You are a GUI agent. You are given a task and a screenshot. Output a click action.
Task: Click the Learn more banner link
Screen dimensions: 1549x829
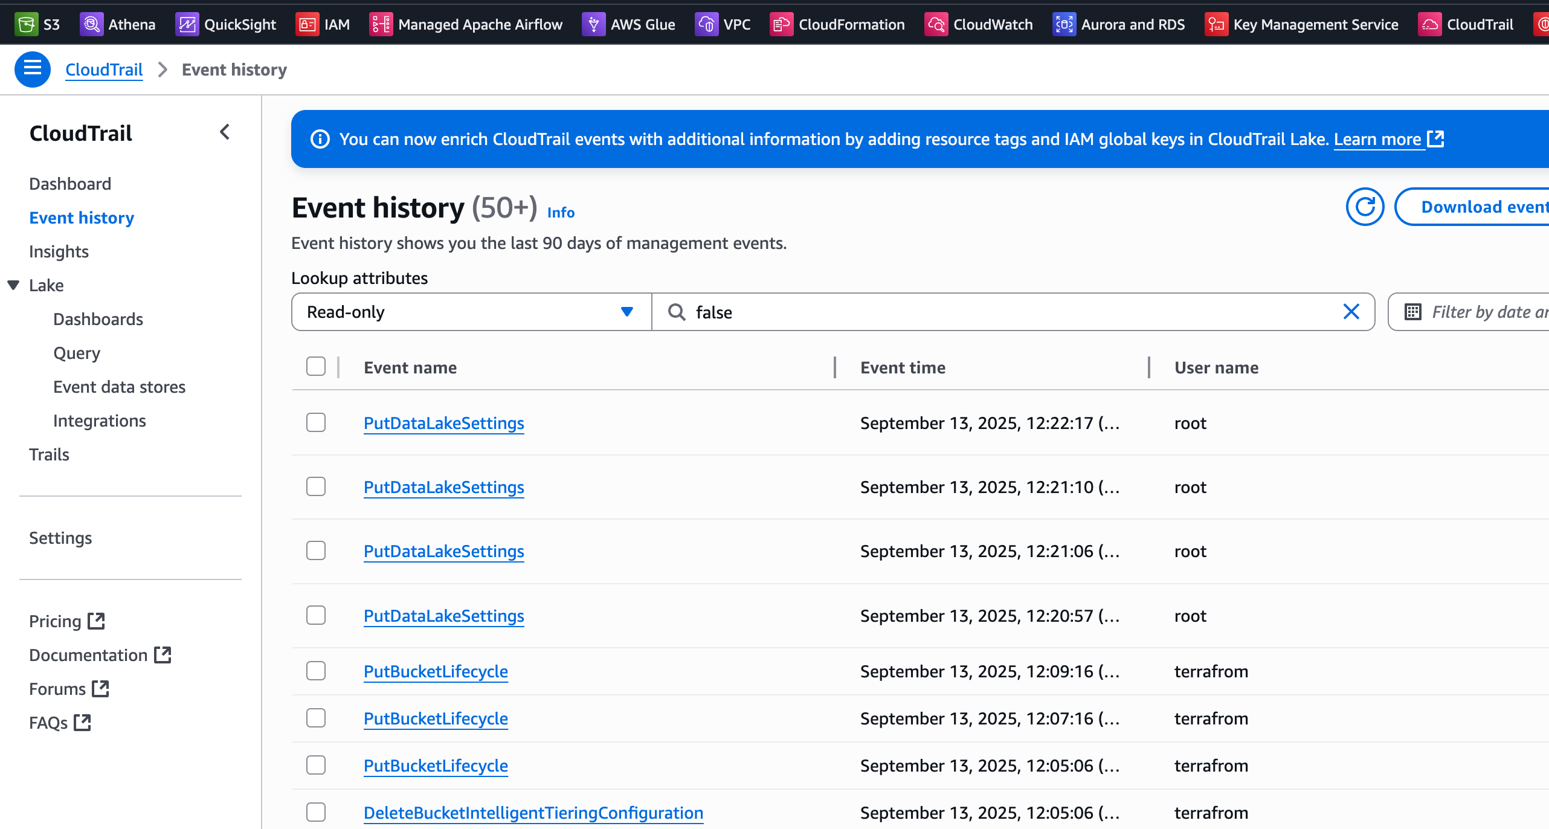1377,140
